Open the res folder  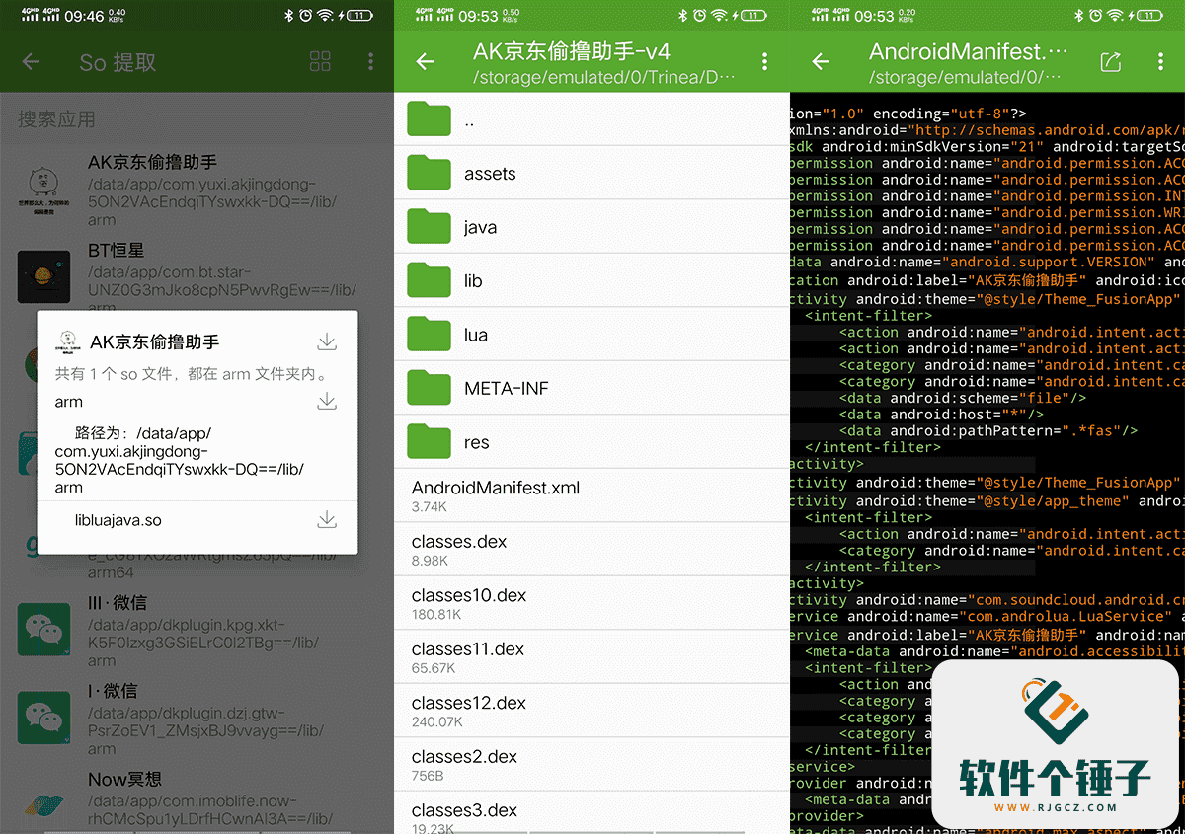pyautogui.click(x=592, y=443)
